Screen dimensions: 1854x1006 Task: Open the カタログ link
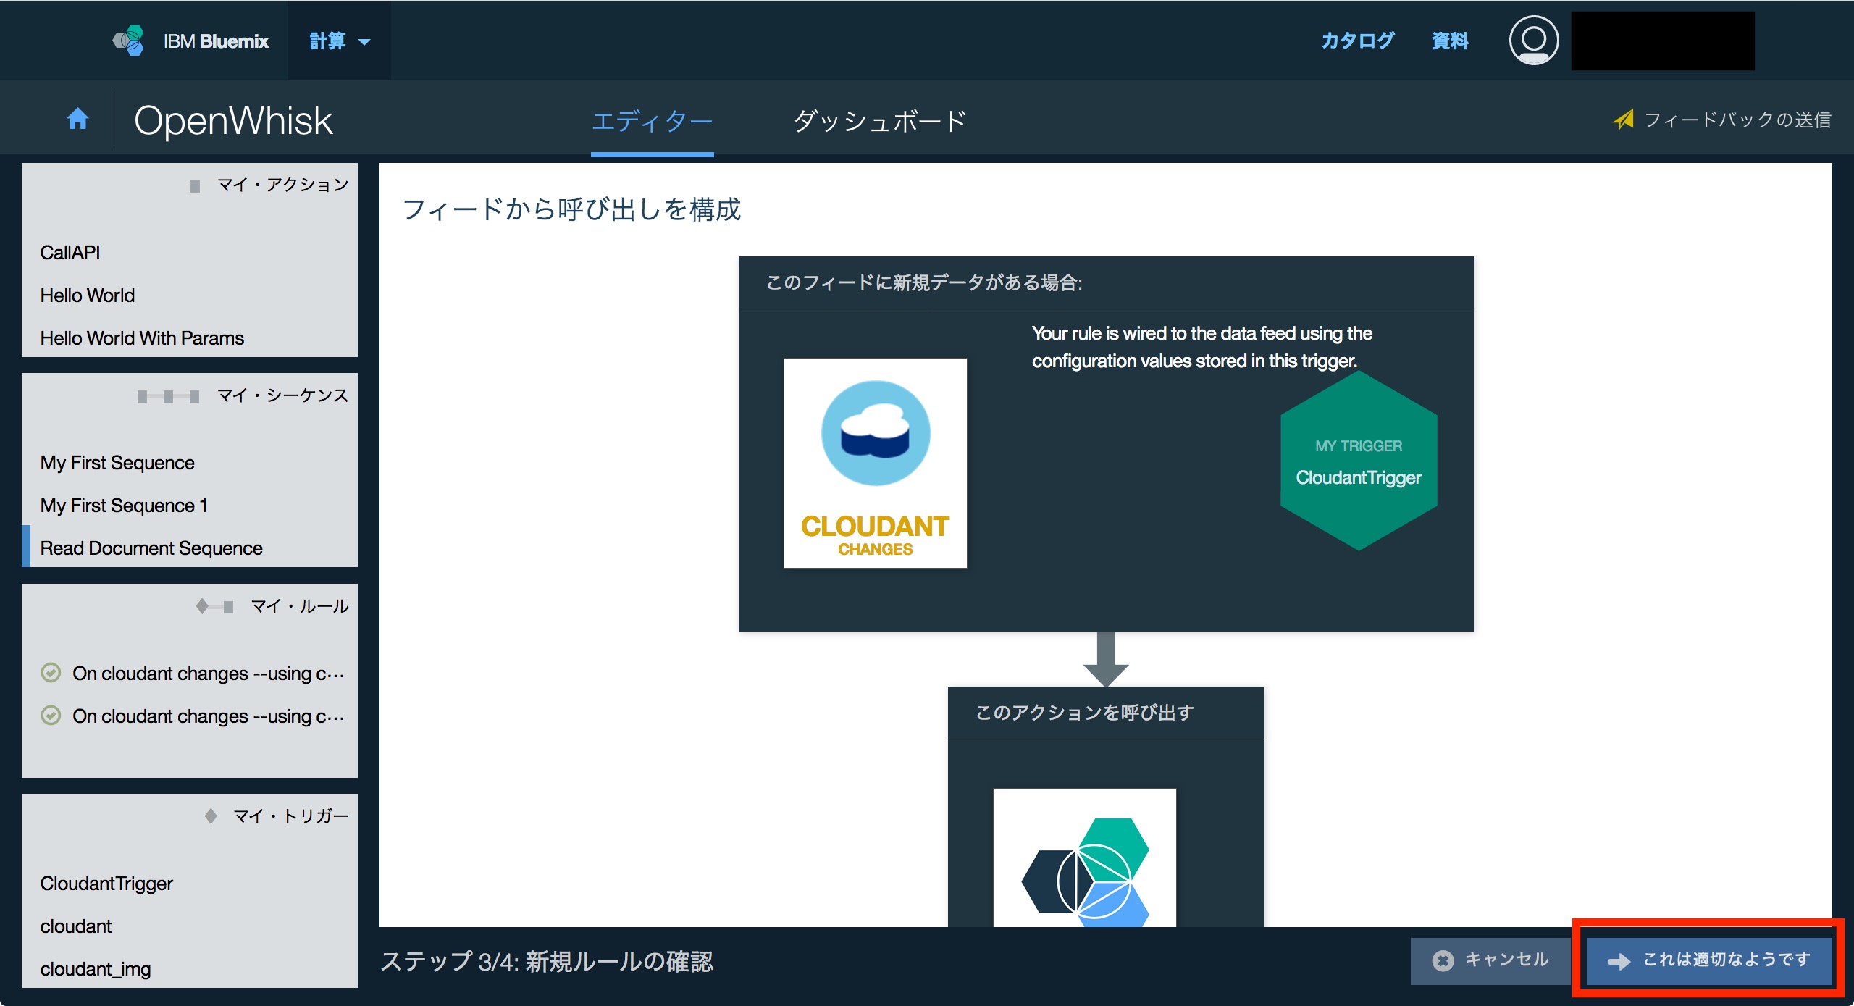(1357, 41)
